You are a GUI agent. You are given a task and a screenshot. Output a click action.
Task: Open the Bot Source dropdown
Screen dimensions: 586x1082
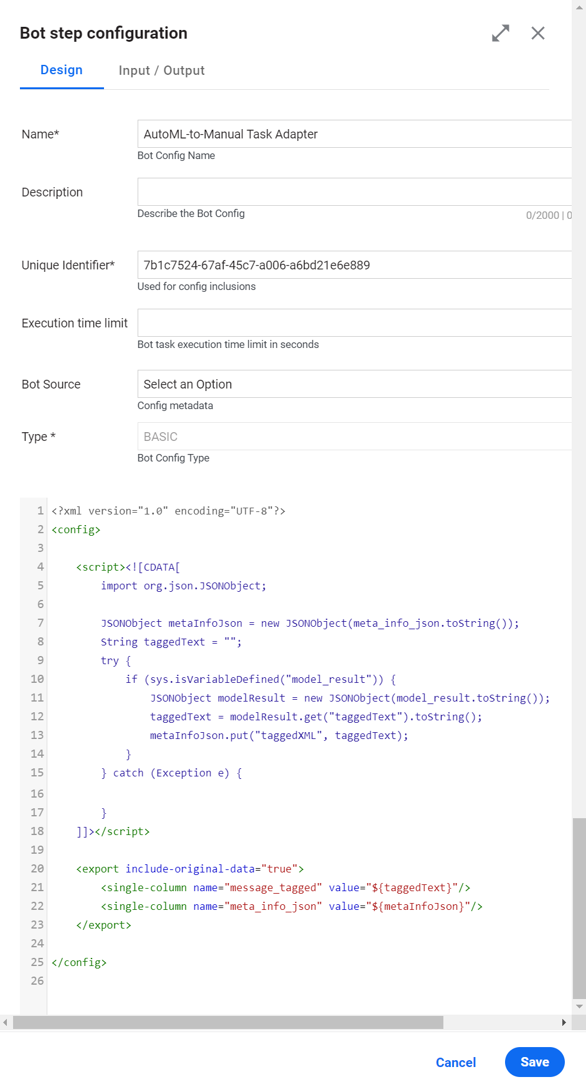tap(354, 384)
